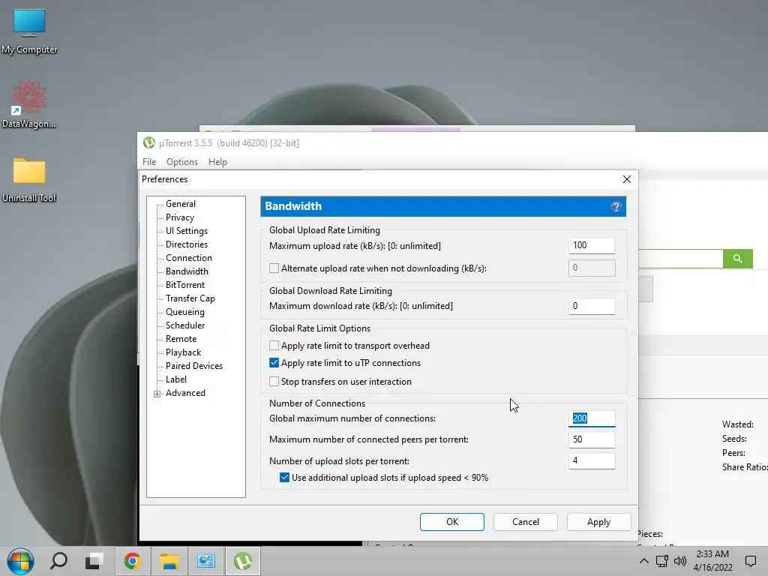The width and height of the screenshot is (768, 576).
Task: Select Transfer Cap in preferences tree
Action: click(x=190, y=298)
